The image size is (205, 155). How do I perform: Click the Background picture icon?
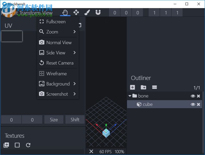click(x=41, y=84)
